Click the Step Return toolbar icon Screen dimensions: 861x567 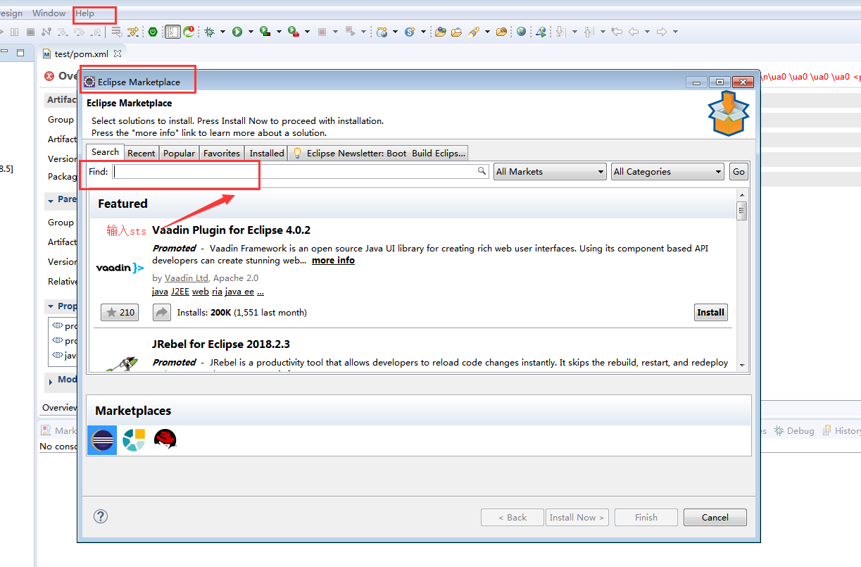coord(96,32)
